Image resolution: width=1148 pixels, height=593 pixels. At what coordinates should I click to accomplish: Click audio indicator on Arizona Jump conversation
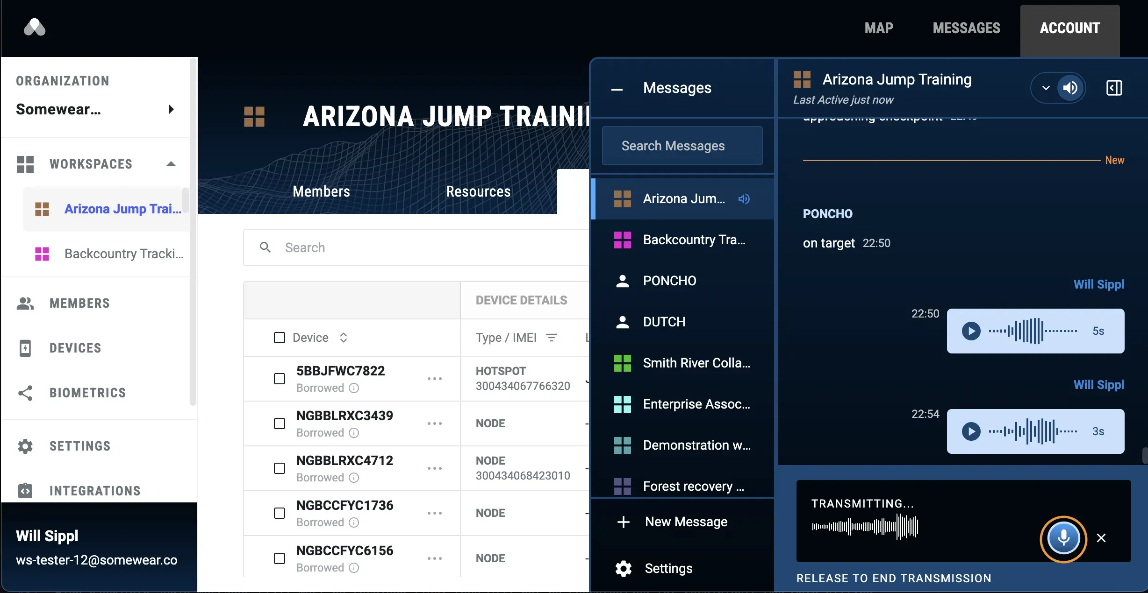coord(744,199)
